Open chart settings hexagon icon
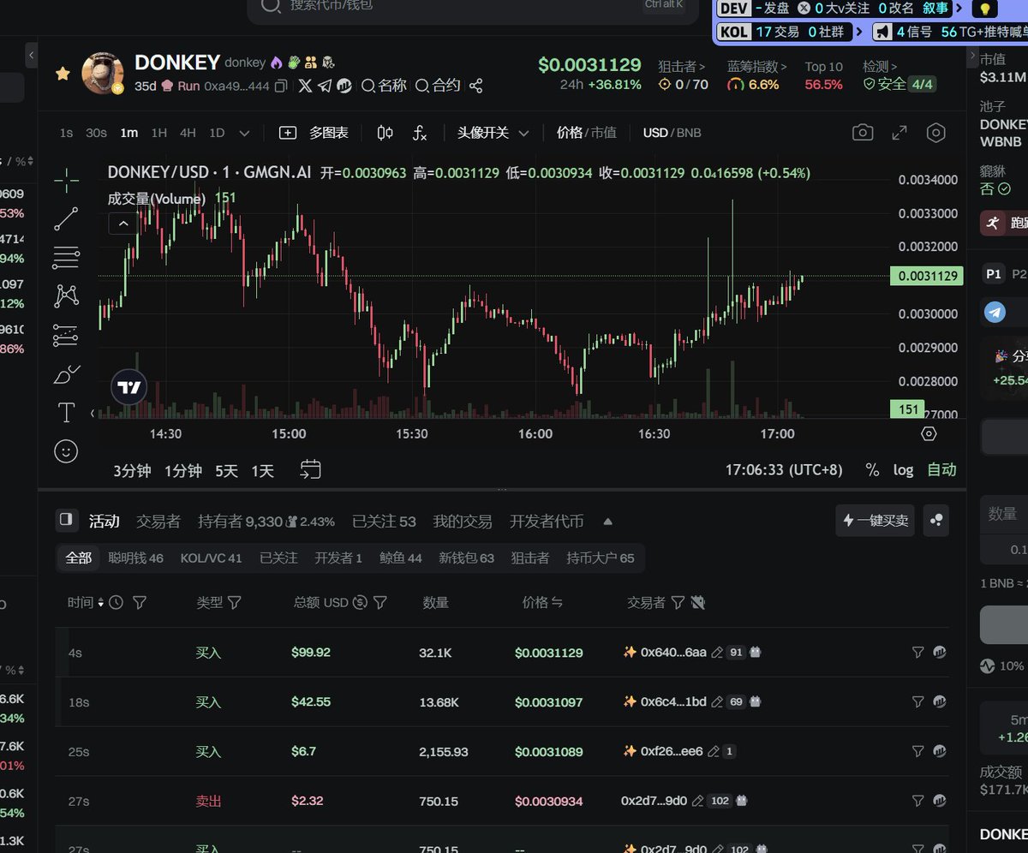 click(x=936, y=133)
